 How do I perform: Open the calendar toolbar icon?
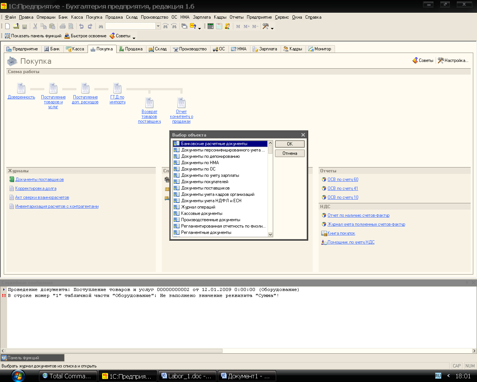point(219,26)
